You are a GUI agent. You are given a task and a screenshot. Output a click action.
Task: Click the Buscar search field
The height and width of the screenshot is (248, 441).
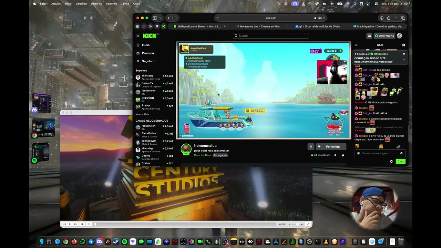[x=270, y=36]
